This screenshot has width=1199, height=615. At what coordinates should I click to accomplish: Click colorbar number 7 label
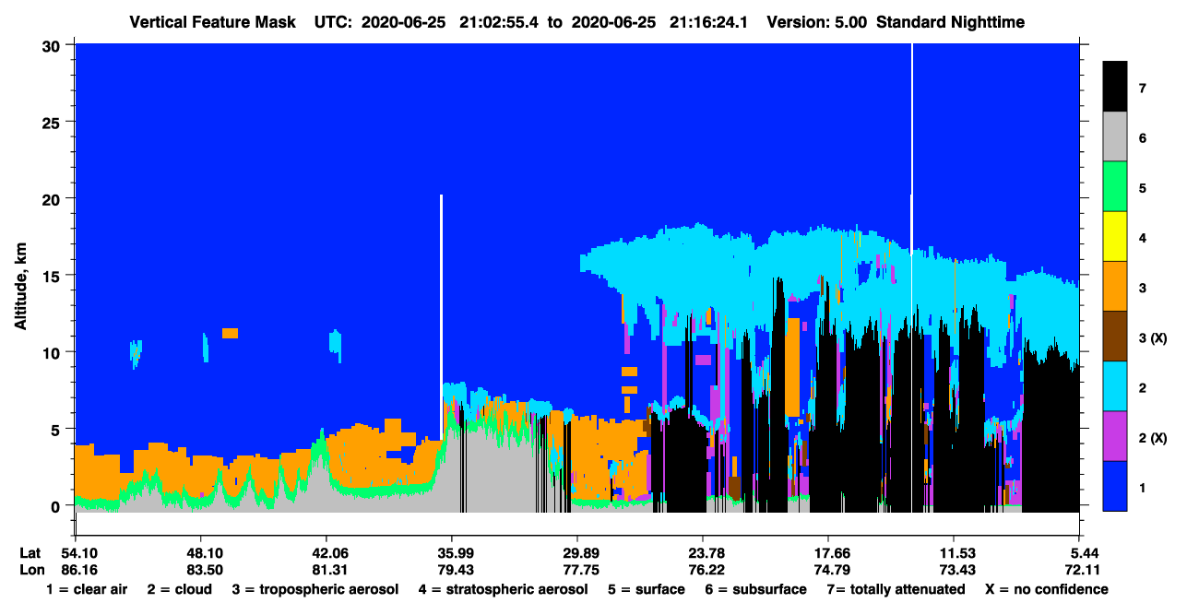1142,88
